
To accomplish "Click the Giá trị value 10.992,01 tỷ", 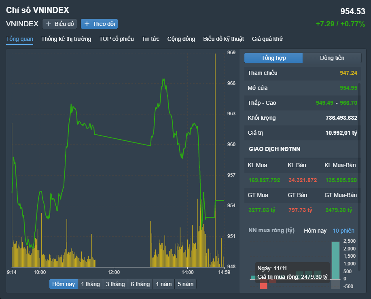I will (341, 133).
